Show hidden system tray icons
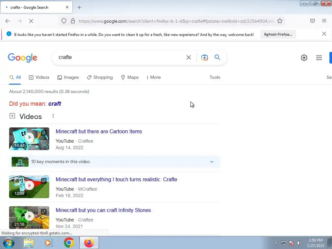This screenshot has width=332, height=249. (x=276, y=243)
